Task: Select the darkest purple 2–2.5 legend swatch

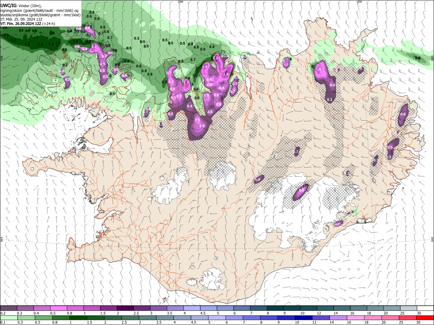Action: coord(125,308)
